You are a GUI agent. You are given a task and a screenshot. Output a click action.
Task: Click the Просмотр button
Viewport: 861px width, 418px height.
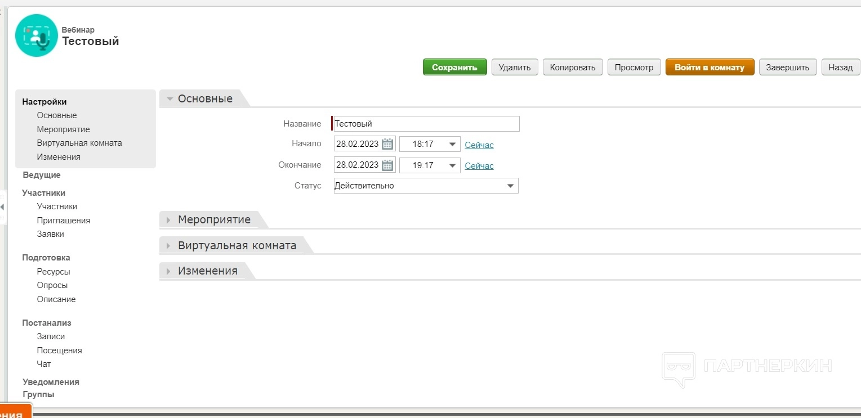(634, 68)
